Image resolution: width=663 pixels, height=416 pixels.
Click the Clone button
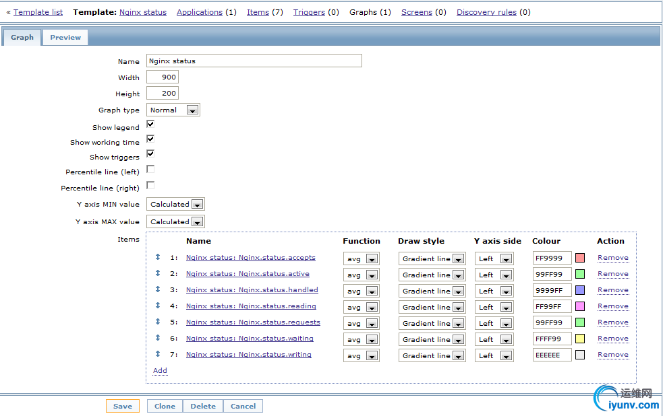click(165, 406)
